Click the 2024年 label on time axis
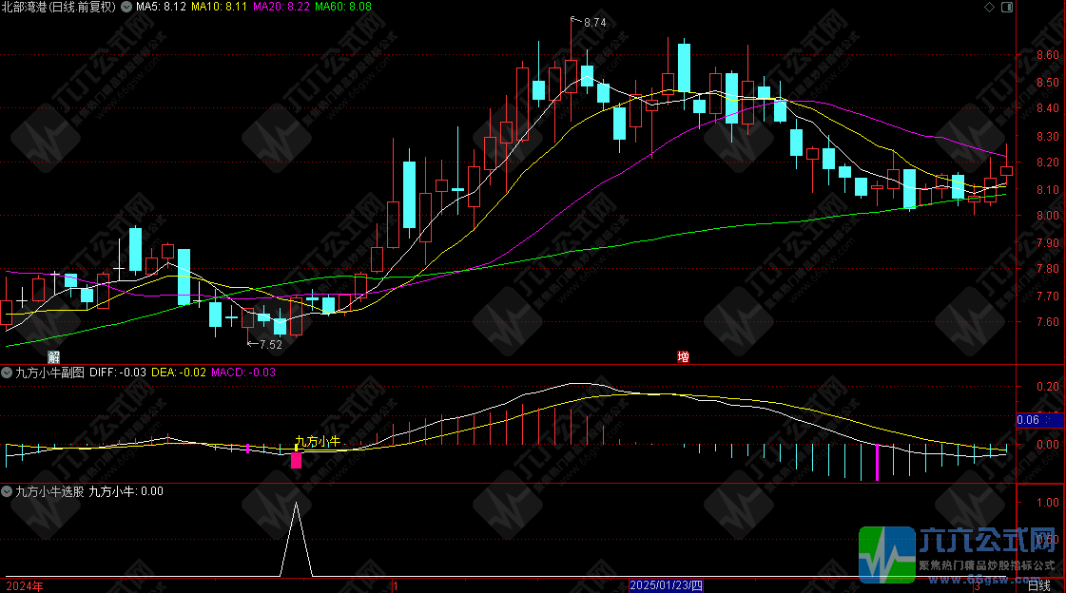Screen dimensions: 1066x593 pos(24,585)
